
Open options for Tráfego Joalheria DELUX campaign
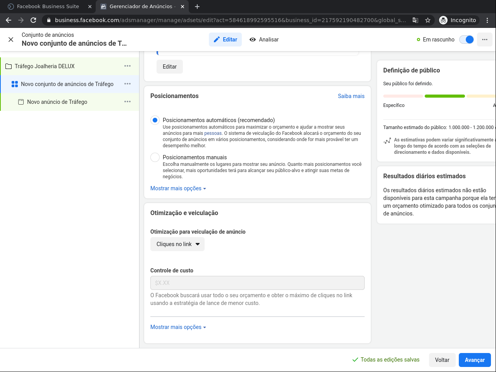pyautogui.click(x=127, y=66)
